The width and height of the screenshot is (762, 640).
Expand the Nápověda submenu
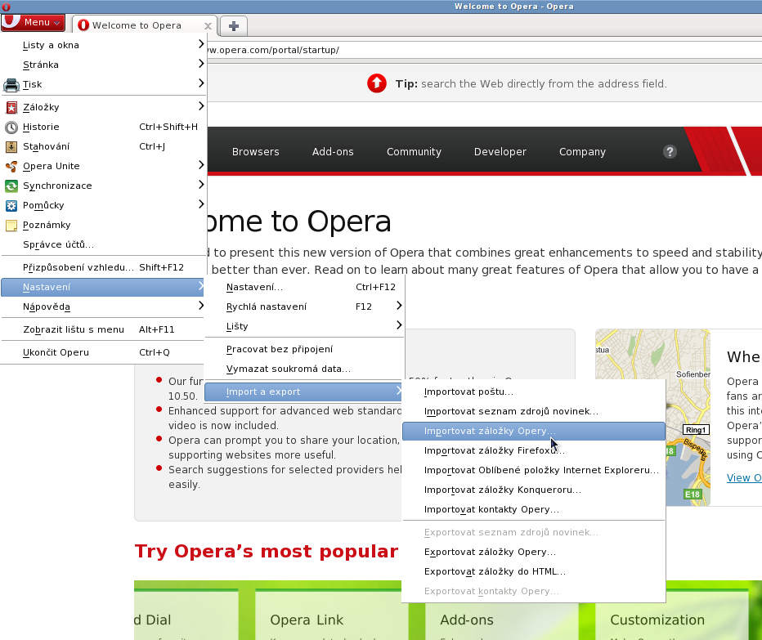click(102, 307)
